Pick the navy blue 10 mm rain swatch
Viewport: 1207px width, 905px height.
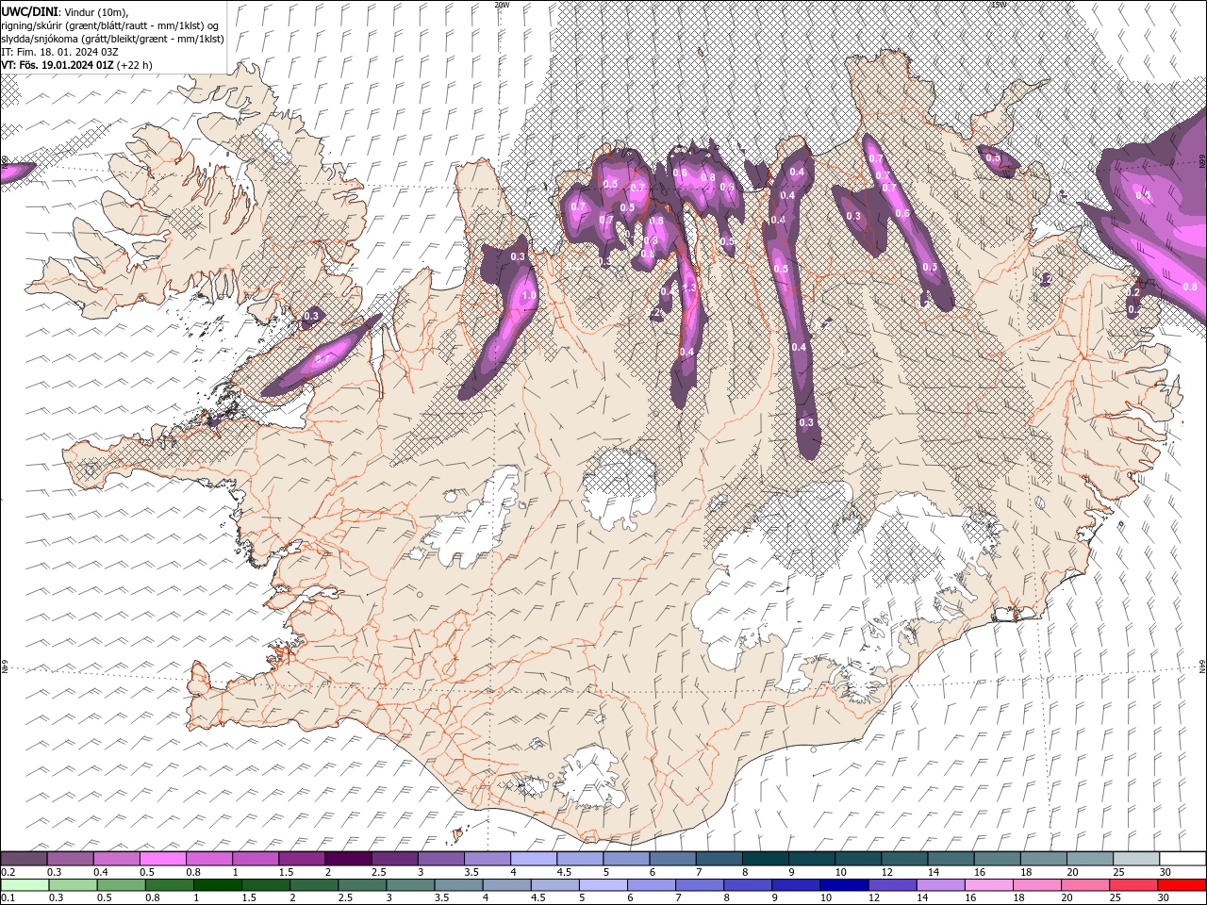pos(842,885)
